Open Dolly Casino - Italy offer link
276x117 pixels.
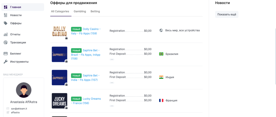click(91, 29)
